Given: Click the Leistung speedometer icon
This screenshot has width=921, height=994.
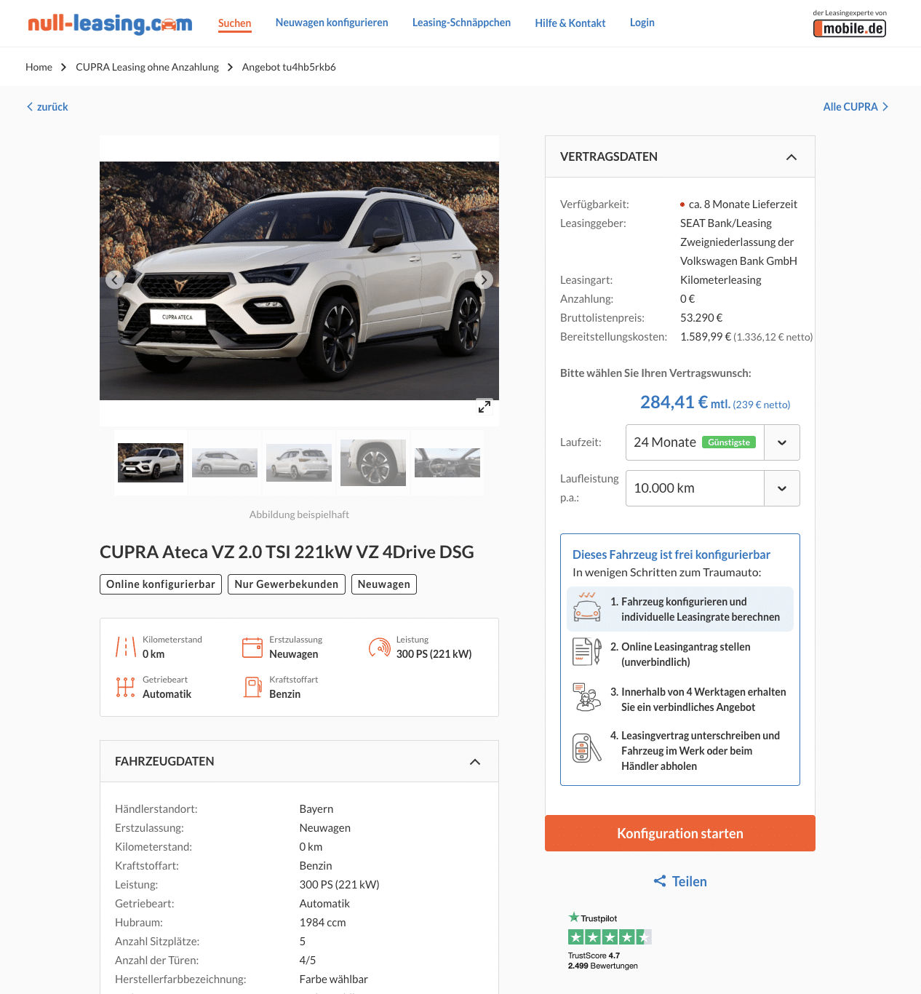Looking at the screenshot, I should pyautogui.click(x=379, y=647).
